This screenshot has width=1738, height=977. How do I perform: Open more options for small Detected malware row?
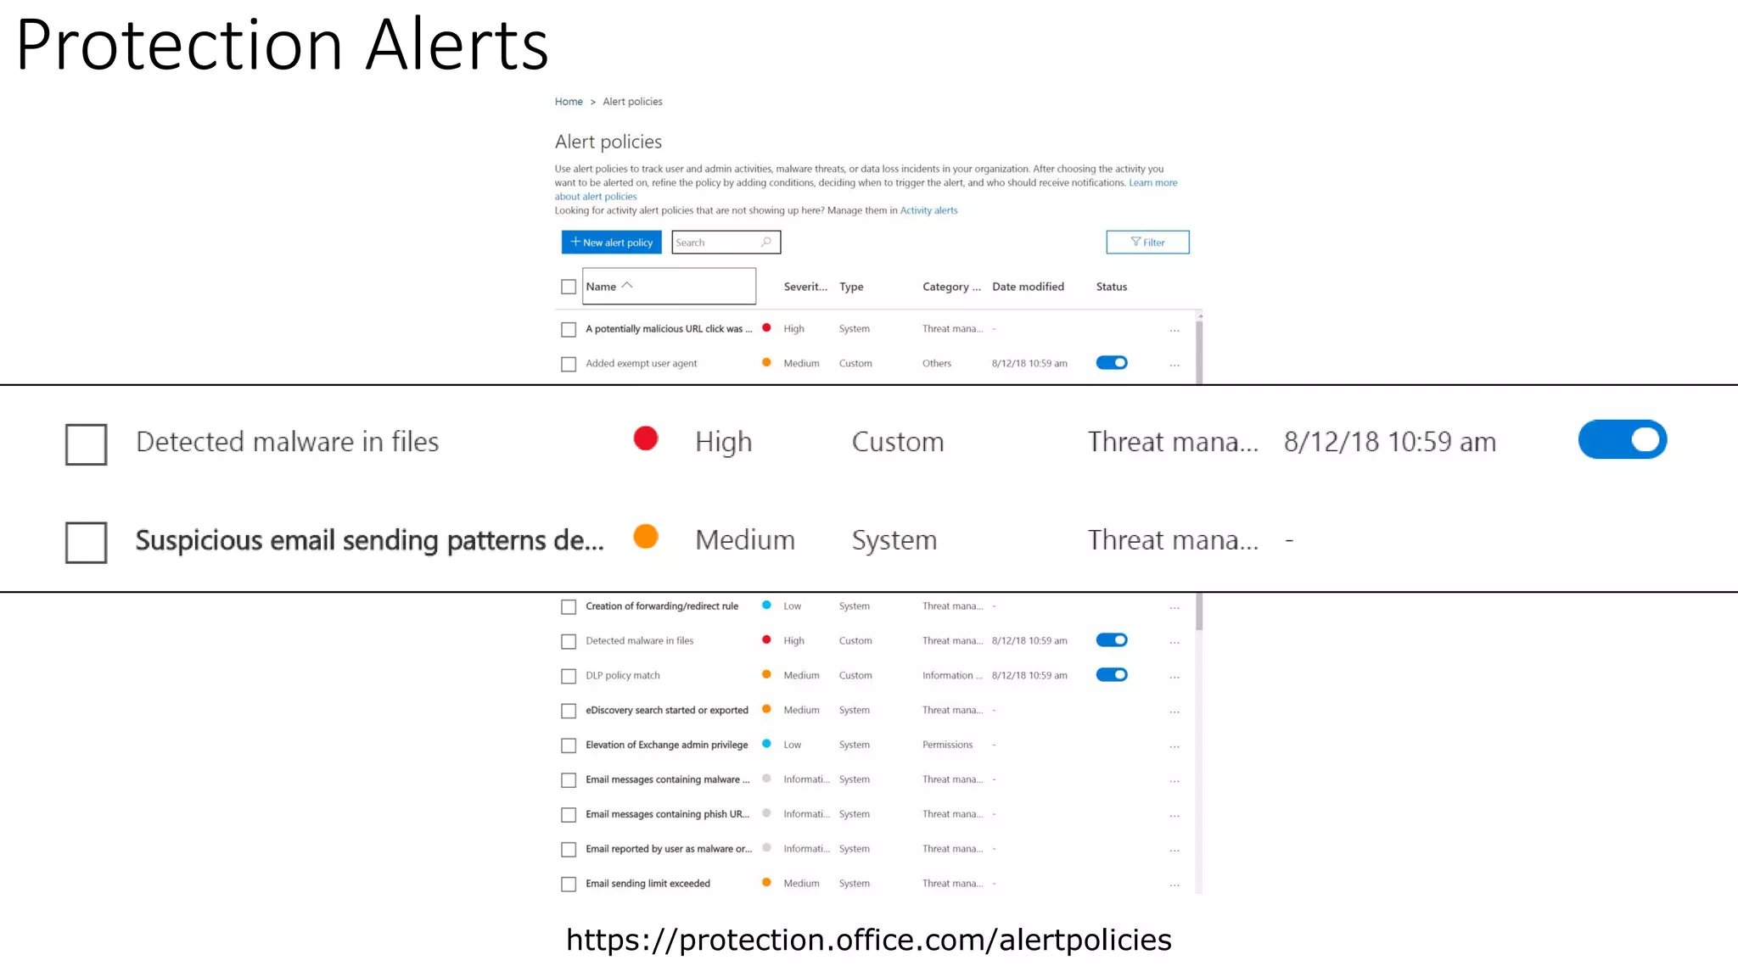pos(1175,643)
